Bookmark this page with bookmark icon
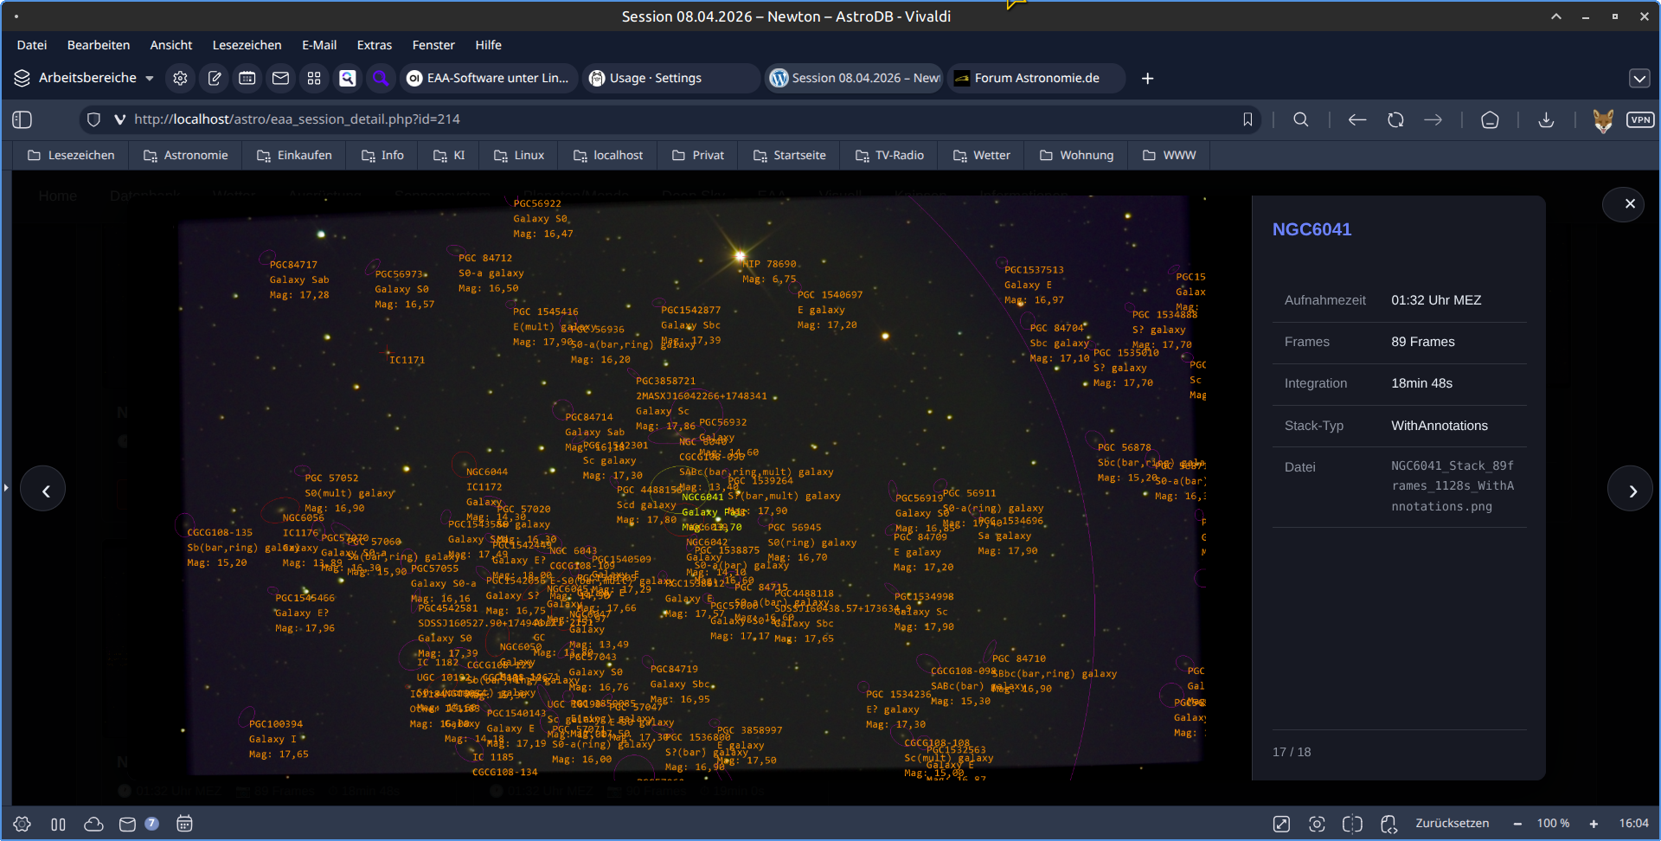This screenshot has width=1661, height=841. (1247, 119)
